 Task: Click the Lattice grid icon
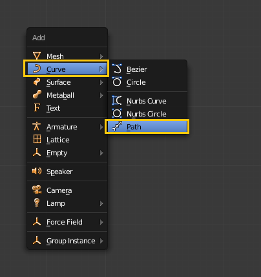tap(37, 139)
